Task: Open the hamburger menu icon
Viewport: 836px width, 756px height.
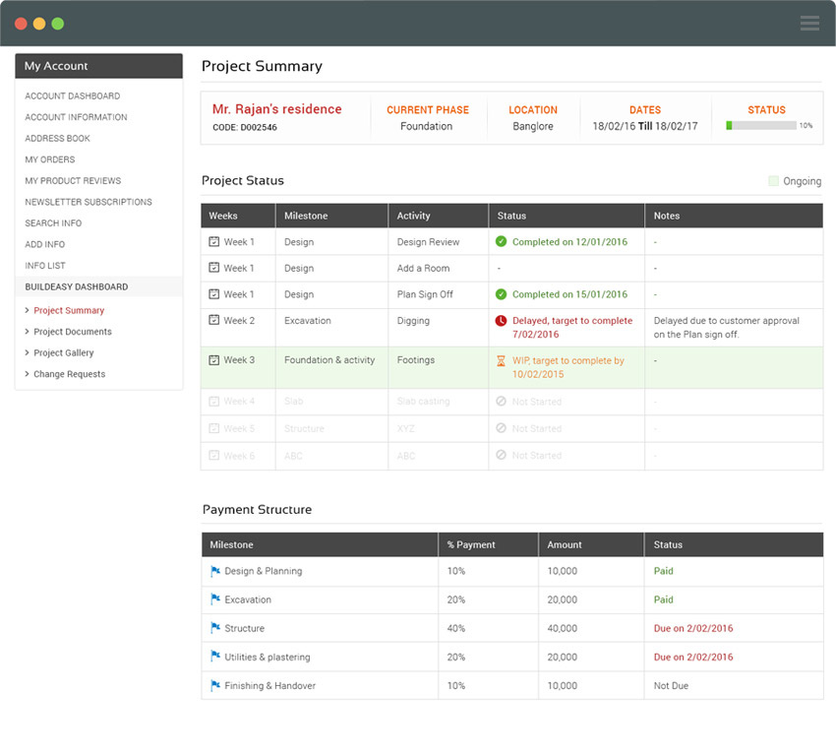Action: coord(809,23)
